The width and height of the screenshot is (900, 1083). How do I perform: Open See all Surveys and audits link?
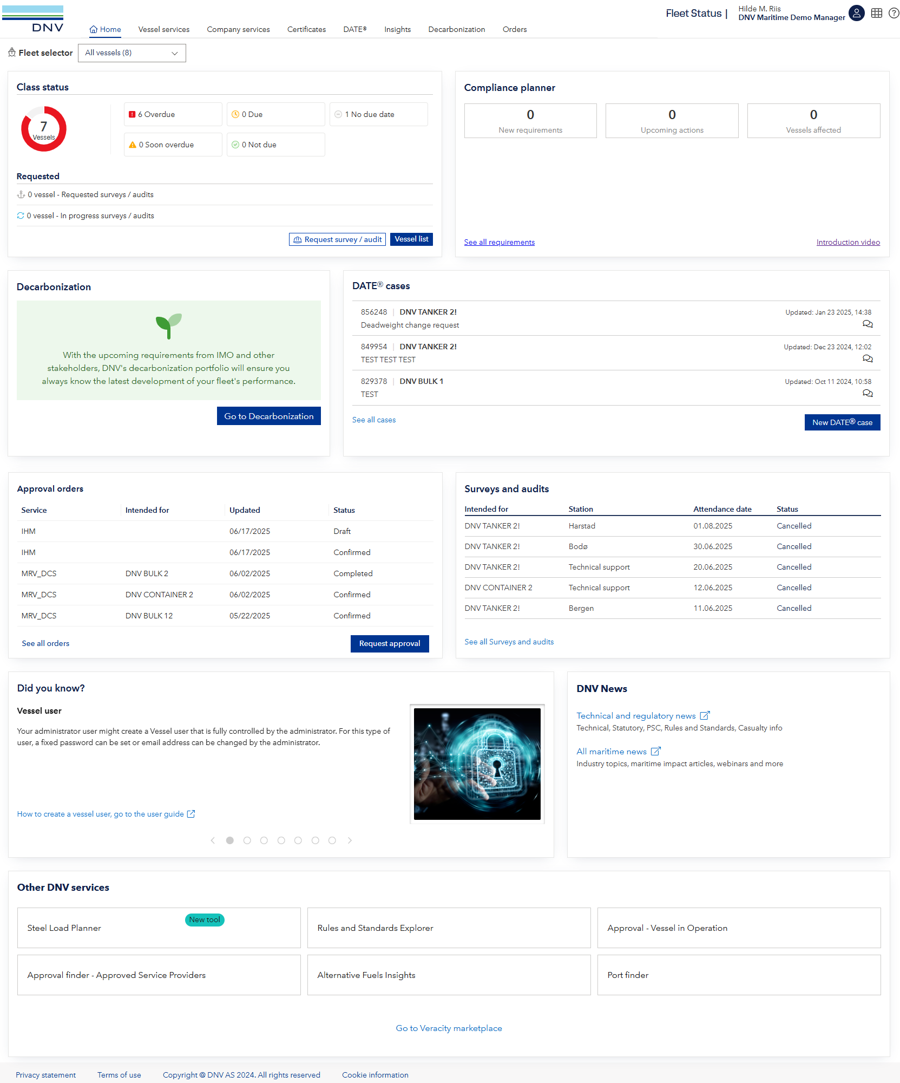pyautogui.click(x=509, y=642)
